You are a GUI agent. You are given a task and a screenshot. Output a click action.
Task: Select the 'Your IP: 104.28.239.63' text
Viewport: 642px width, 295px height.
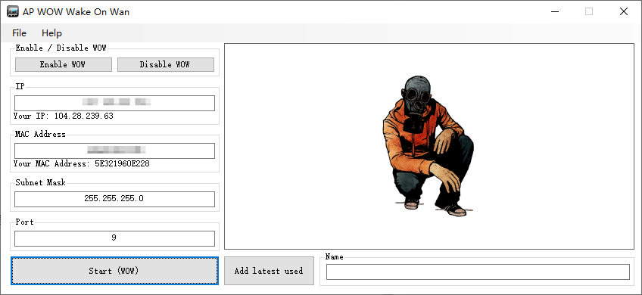[64, 116]
